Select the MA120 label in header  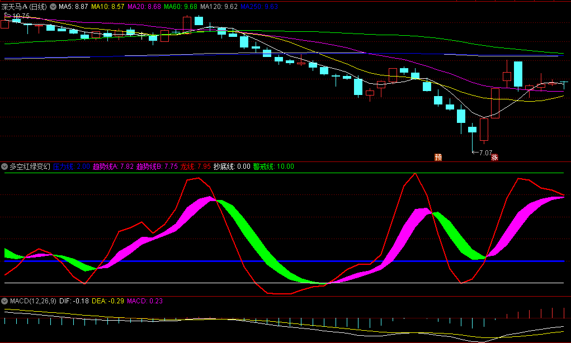[221, 7]
